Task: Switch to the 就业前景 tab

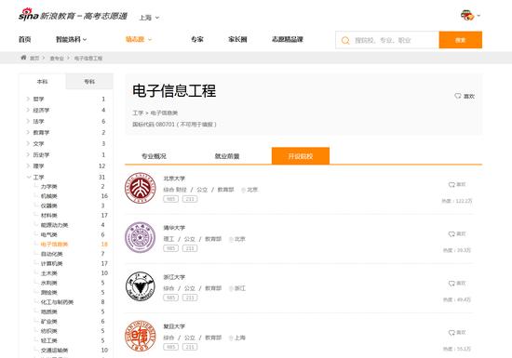Action: 227,156
